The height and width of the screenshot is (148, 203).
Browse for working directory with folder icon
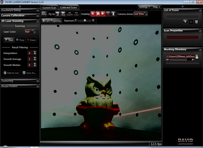(197, 57)
